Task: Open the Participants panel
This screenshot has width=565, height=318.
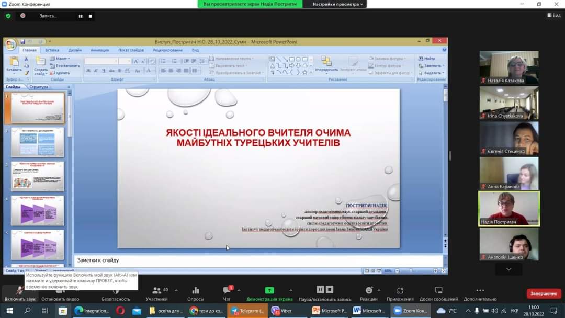Action: (156, 292)
